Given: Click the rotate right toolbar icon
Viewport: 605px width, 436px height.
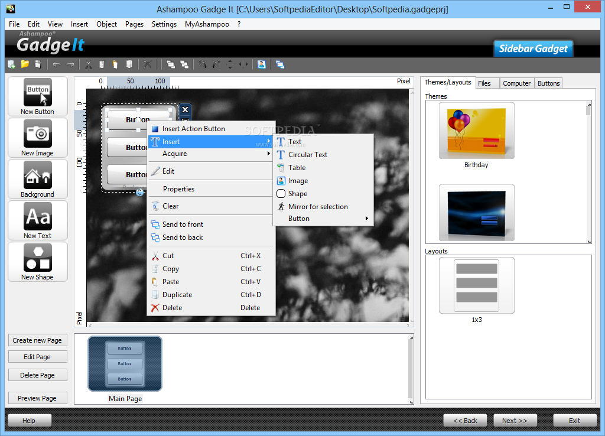Looking at the screenshot, I should click(x=216, y=64).
